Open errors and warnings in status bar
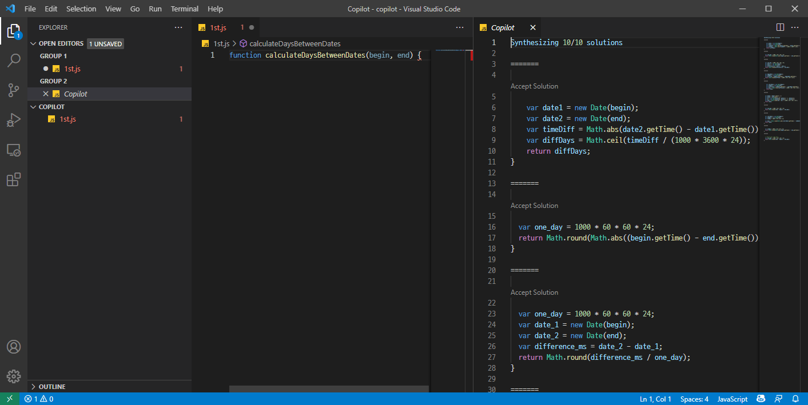The height and width of the screenshot is (405, 808). [39, 399]
